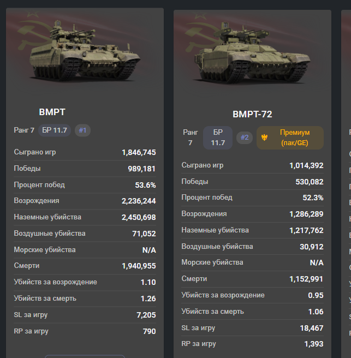This screenshot has width=351, height=358.
Task: Click the golden eagle premium icon
Action: click(x=264, y=138)
